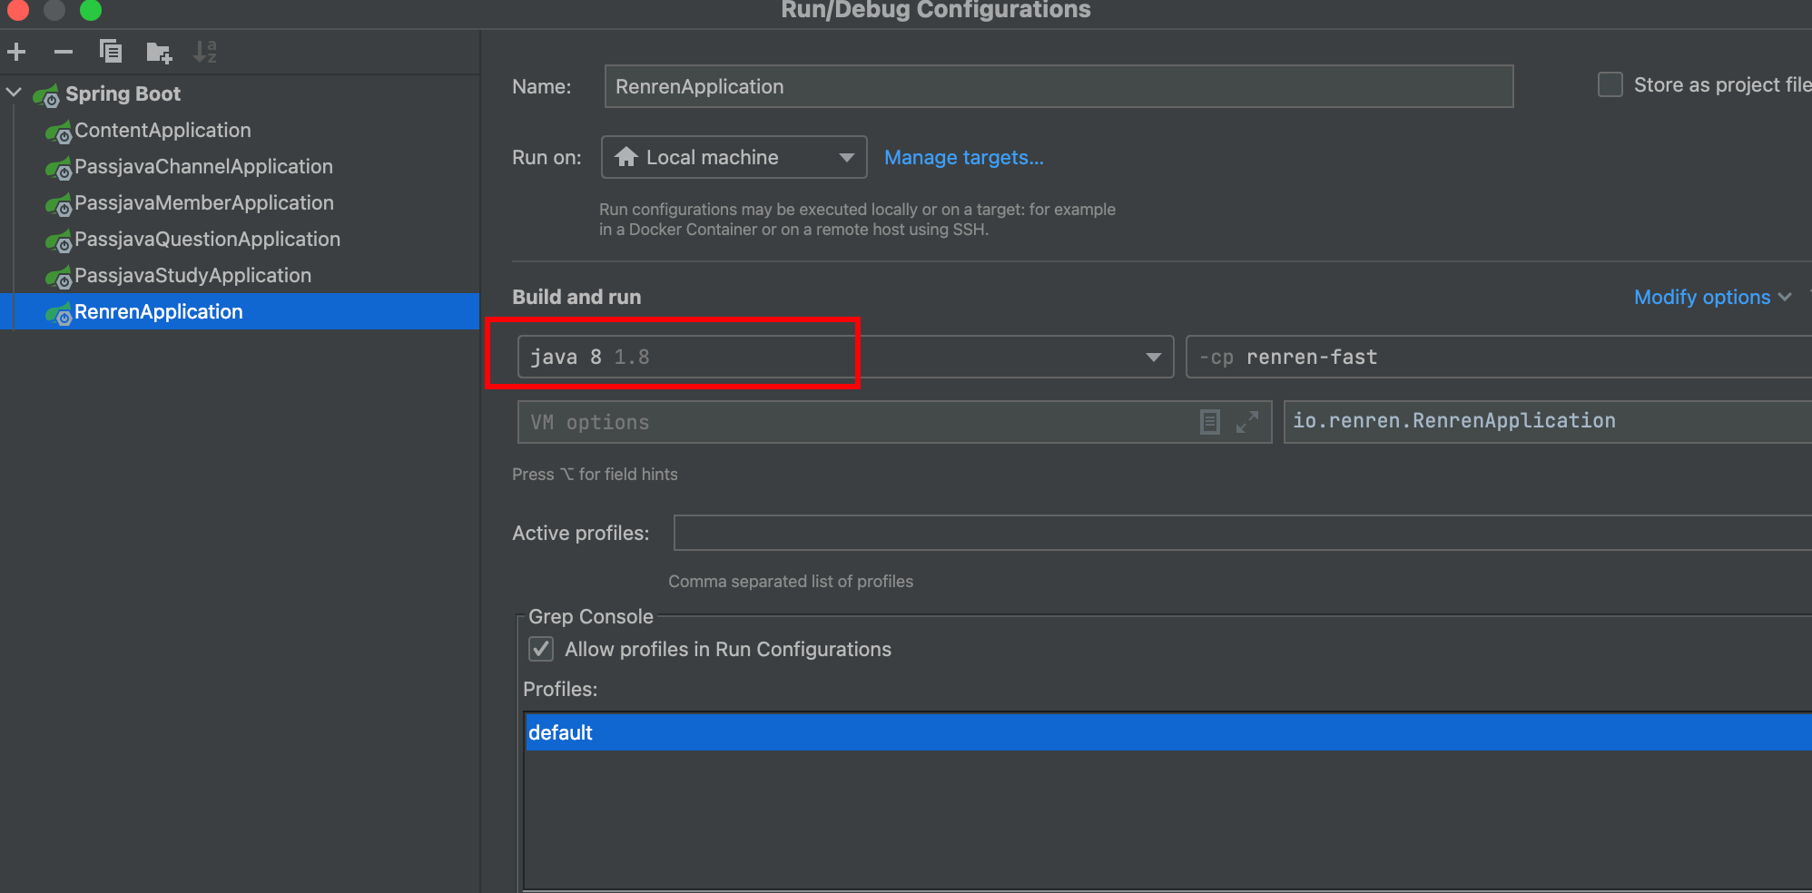The width and height of the screenshot is (1812, 893).
Task: Click the Add New Configuration plus icon
Action: point(16,52)
